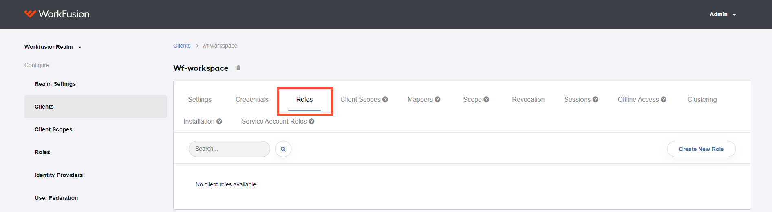Image resolution: width=772 pixels, height=212 pixels.
Task: Click the 'No client roles available' message
Action: (226, 184)
